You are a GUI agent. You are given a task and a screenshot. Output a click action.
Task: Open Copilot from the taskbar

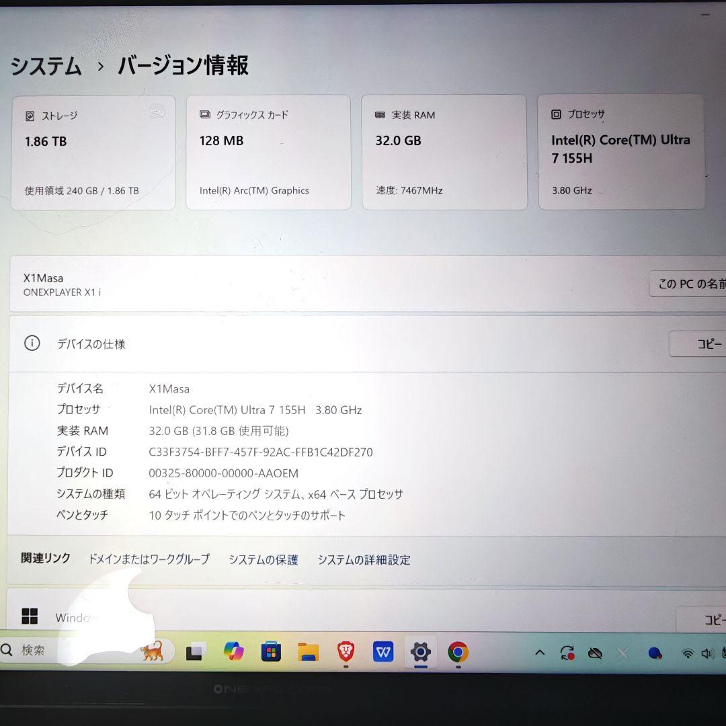click(x=233, y=651)
